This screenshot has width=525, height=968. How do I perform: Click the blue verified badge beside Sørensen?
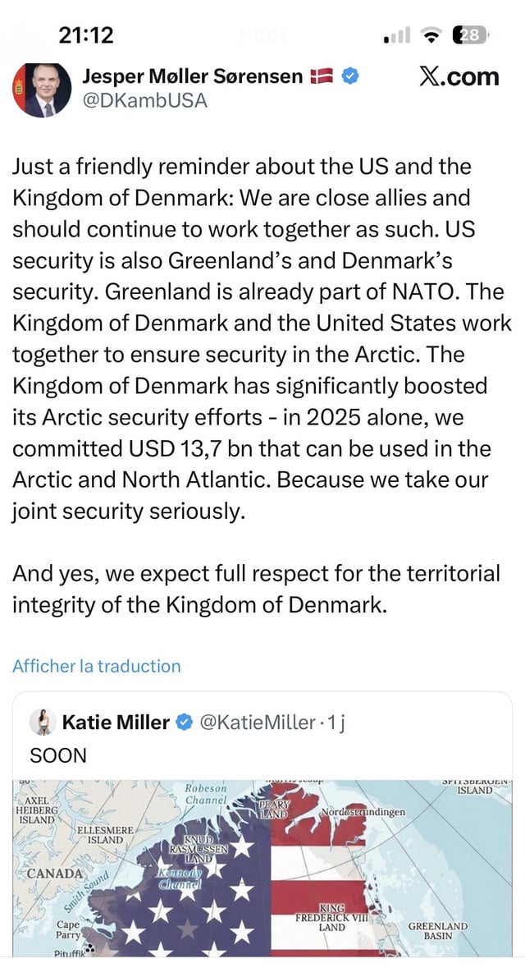350,78
